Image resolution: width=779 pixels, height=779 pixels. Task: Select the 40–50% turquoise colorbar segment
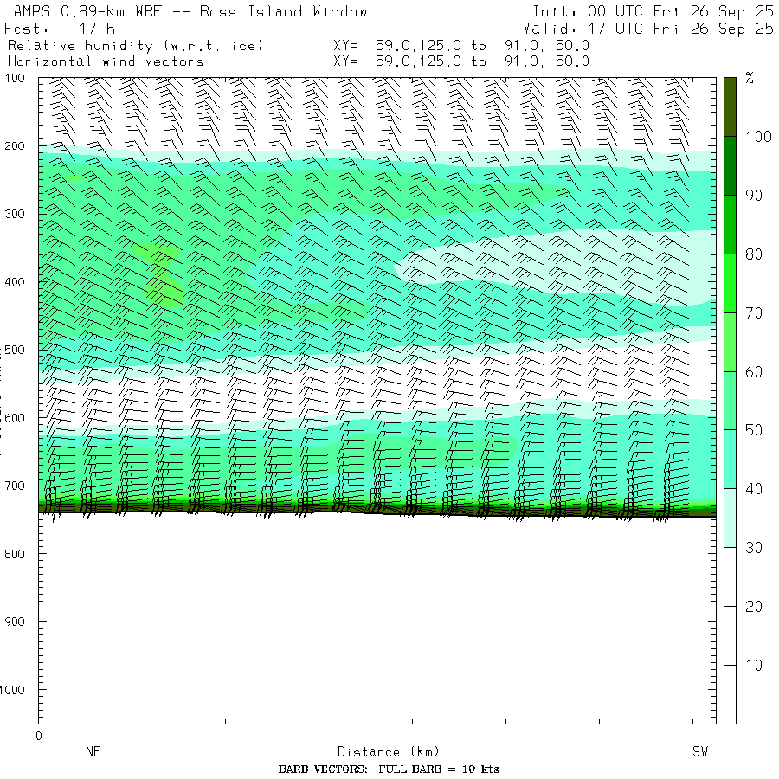click(x=730, y=459)
